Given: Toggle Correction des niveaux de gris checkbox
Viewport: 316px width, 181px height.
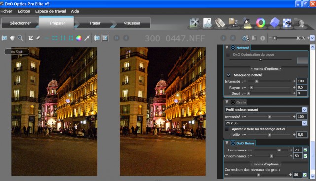Looking at the screenshot, I should pyautogui.click(x=305, y=175).
